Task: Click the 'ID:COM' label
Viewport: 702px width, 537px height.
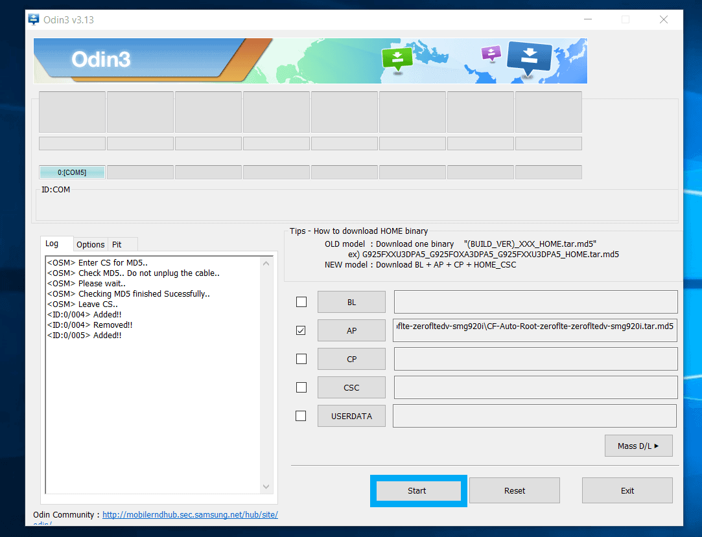Action: click(x=56, y=190)
